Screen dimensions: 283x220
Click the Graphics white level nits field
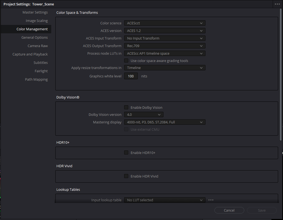point(131,76)
